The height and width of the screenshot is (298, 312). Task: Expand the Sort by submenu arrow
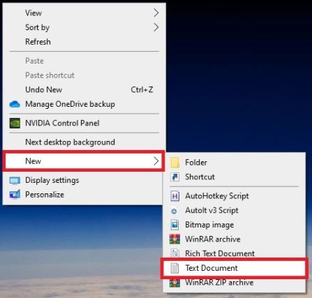156,27
